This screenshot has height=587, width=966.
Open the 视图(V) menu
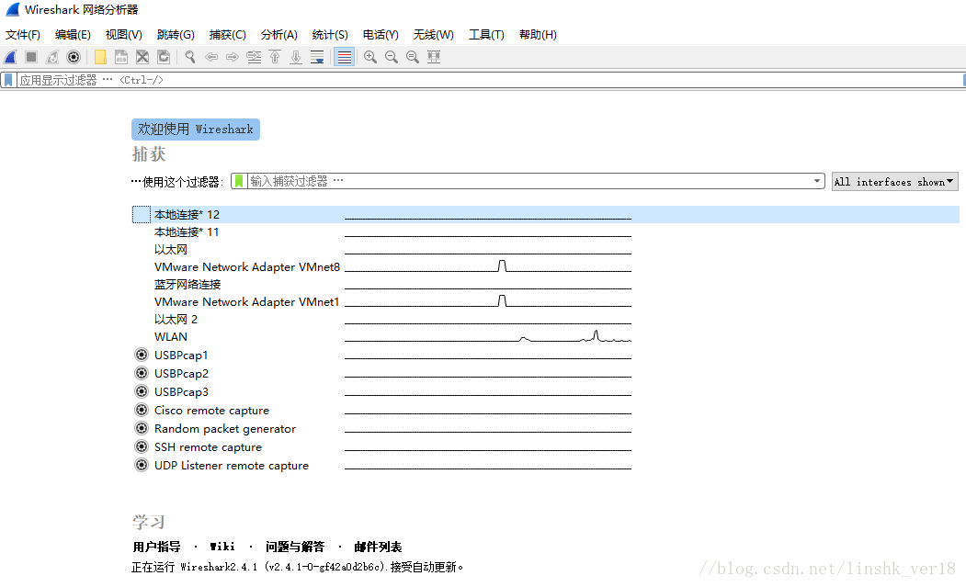(124, 35)
